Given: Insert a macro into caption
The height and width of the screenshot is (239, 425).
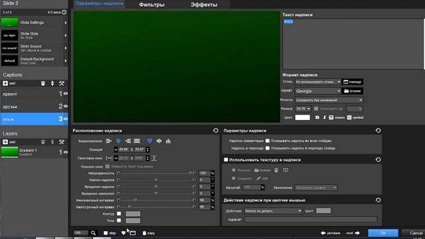Looking at the screenshot, I should click(337, 118).
